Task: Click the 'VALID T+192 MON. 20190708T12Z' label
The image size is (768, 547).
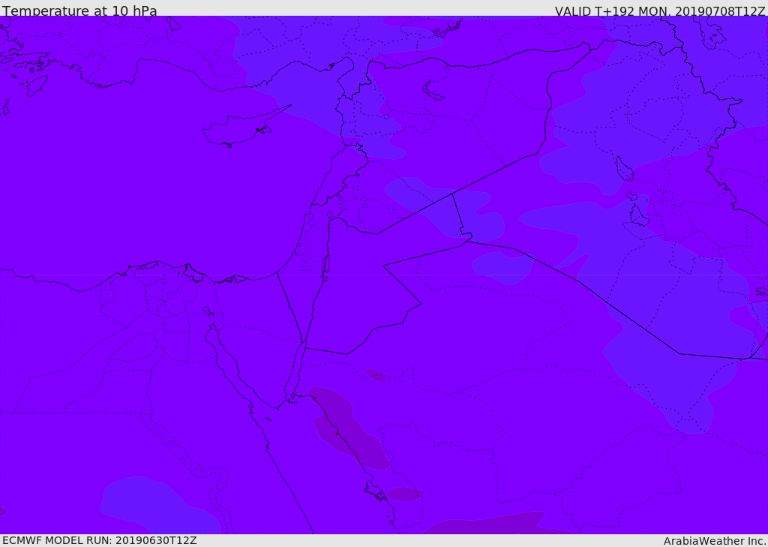Action: pyautogui.click(x=660, y=11)
